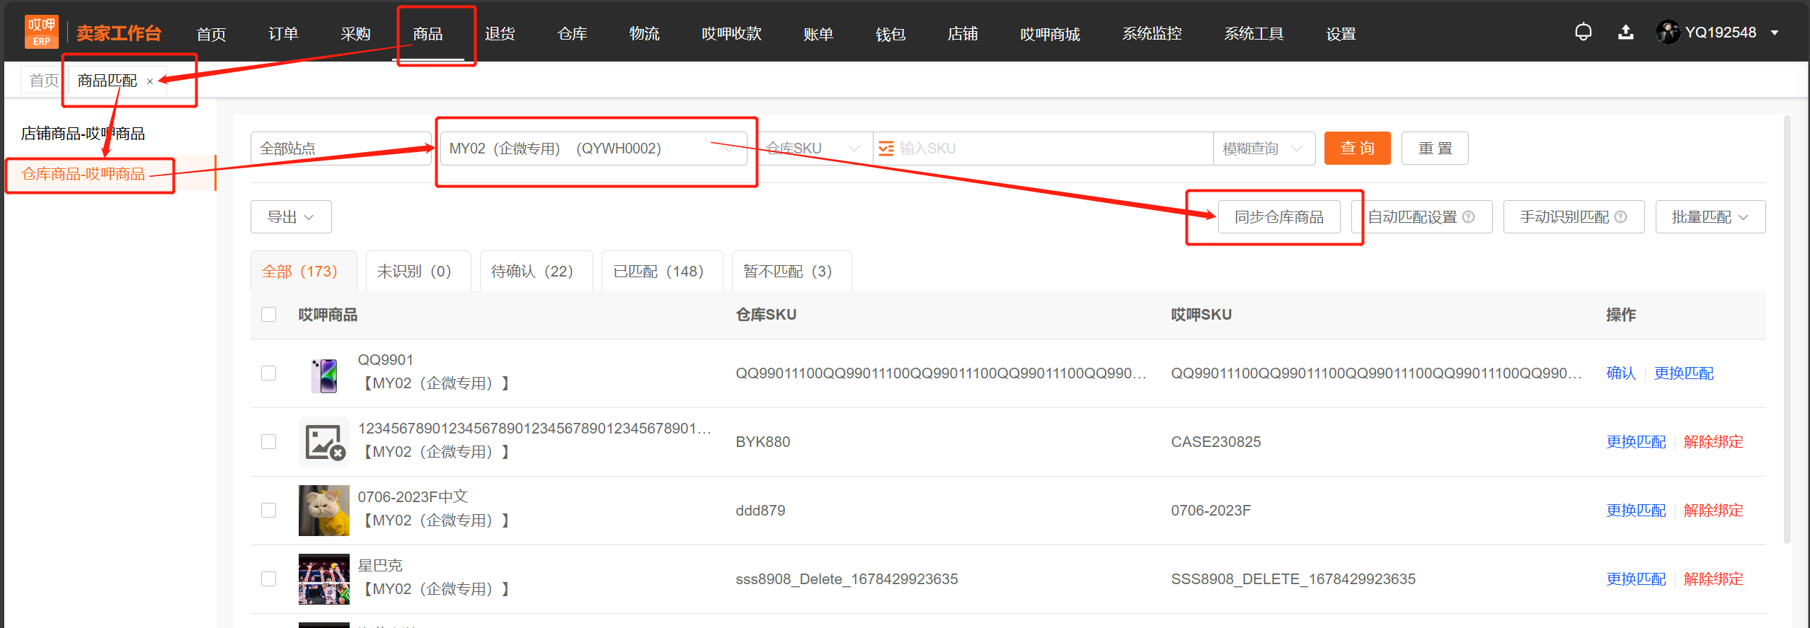Screen dimensions: 1810x628
Task: Open 自动匹配设置 settings
Action: tap(1421, 217)
